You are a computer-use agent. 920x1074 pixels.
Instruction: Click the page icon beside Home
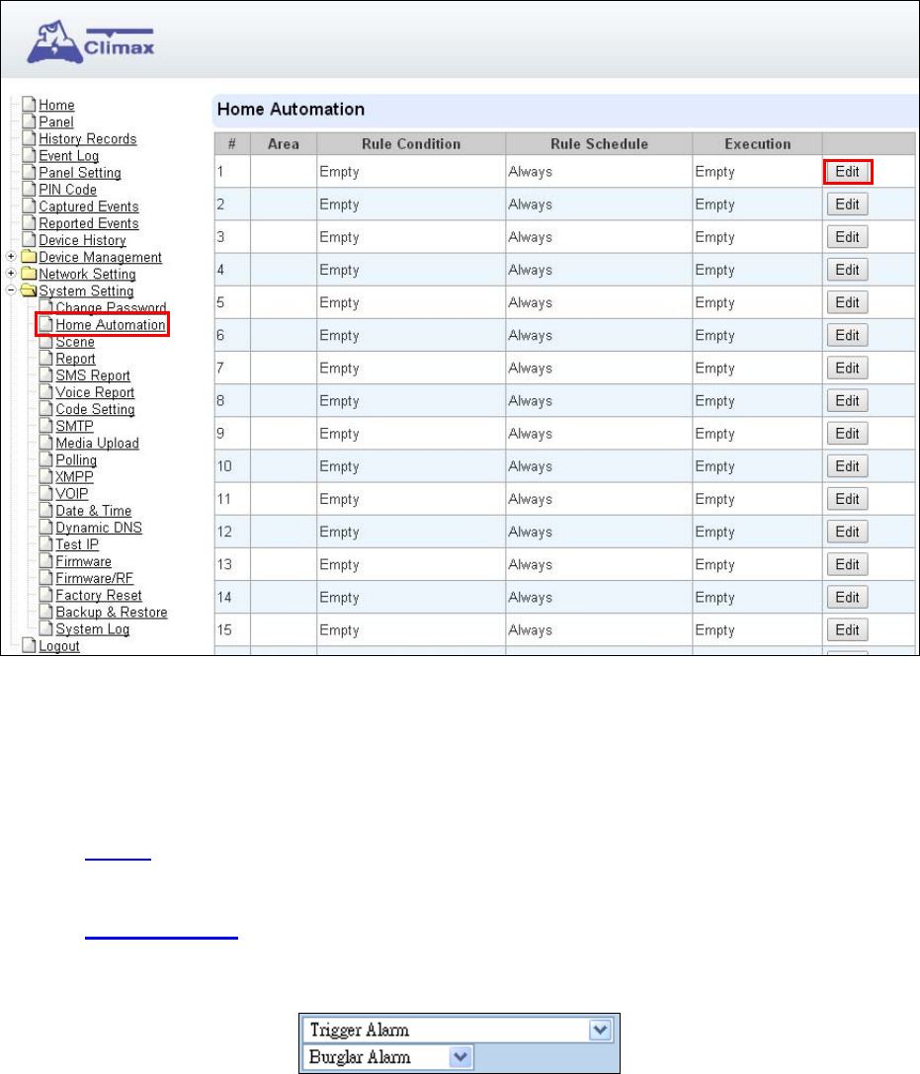click(29, 104)
